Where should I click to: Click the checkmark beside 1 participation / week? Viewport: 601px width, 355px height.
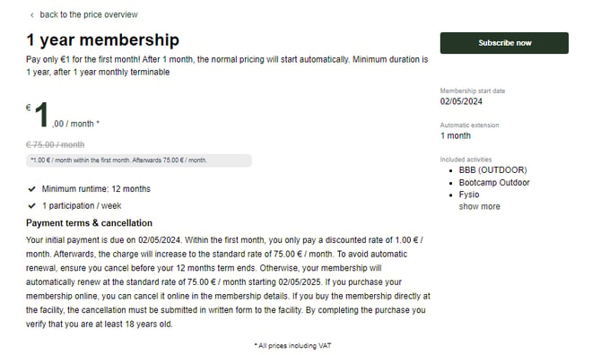(31, 205)
